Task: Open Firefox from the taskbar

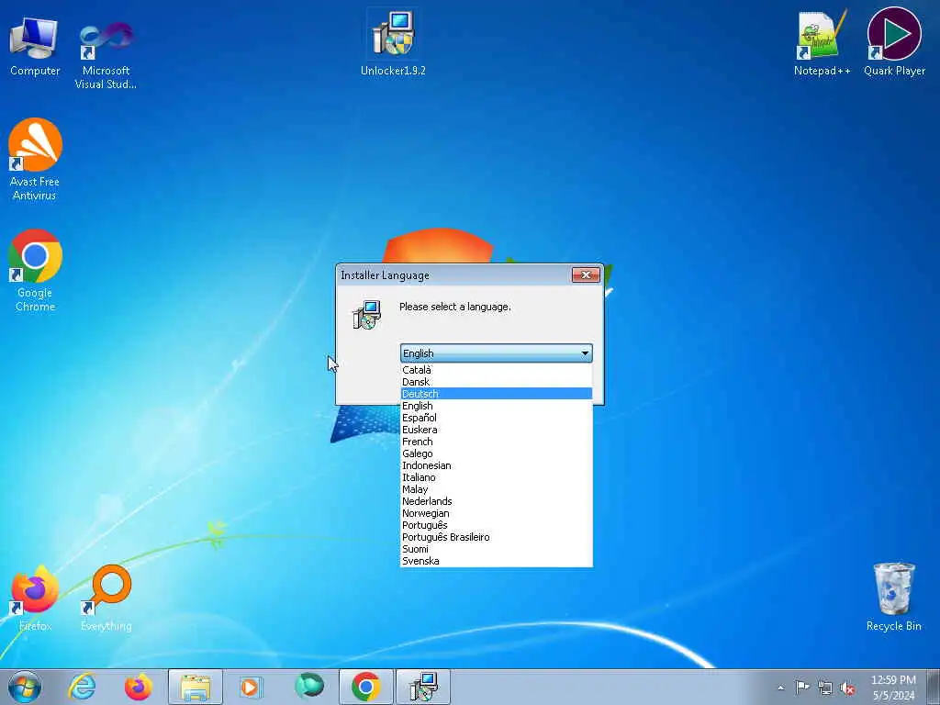Action: click(x=138, y=687)
